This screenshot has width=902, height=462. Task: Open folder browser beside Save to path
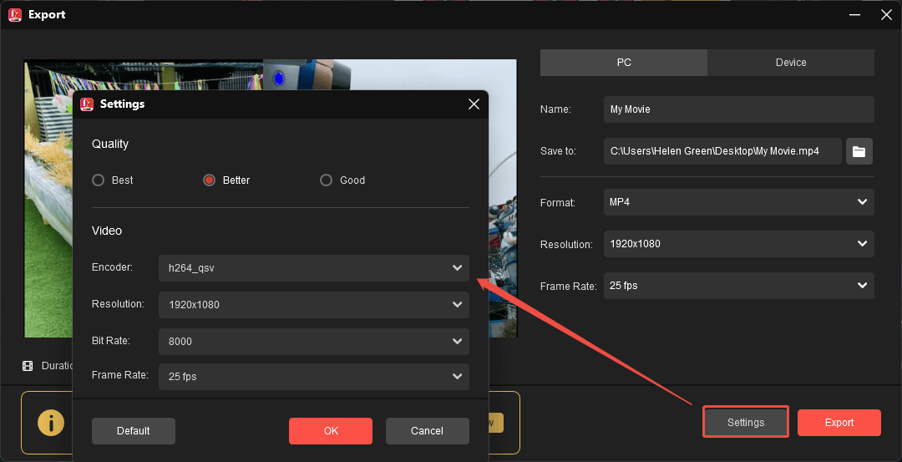[859, 151]
